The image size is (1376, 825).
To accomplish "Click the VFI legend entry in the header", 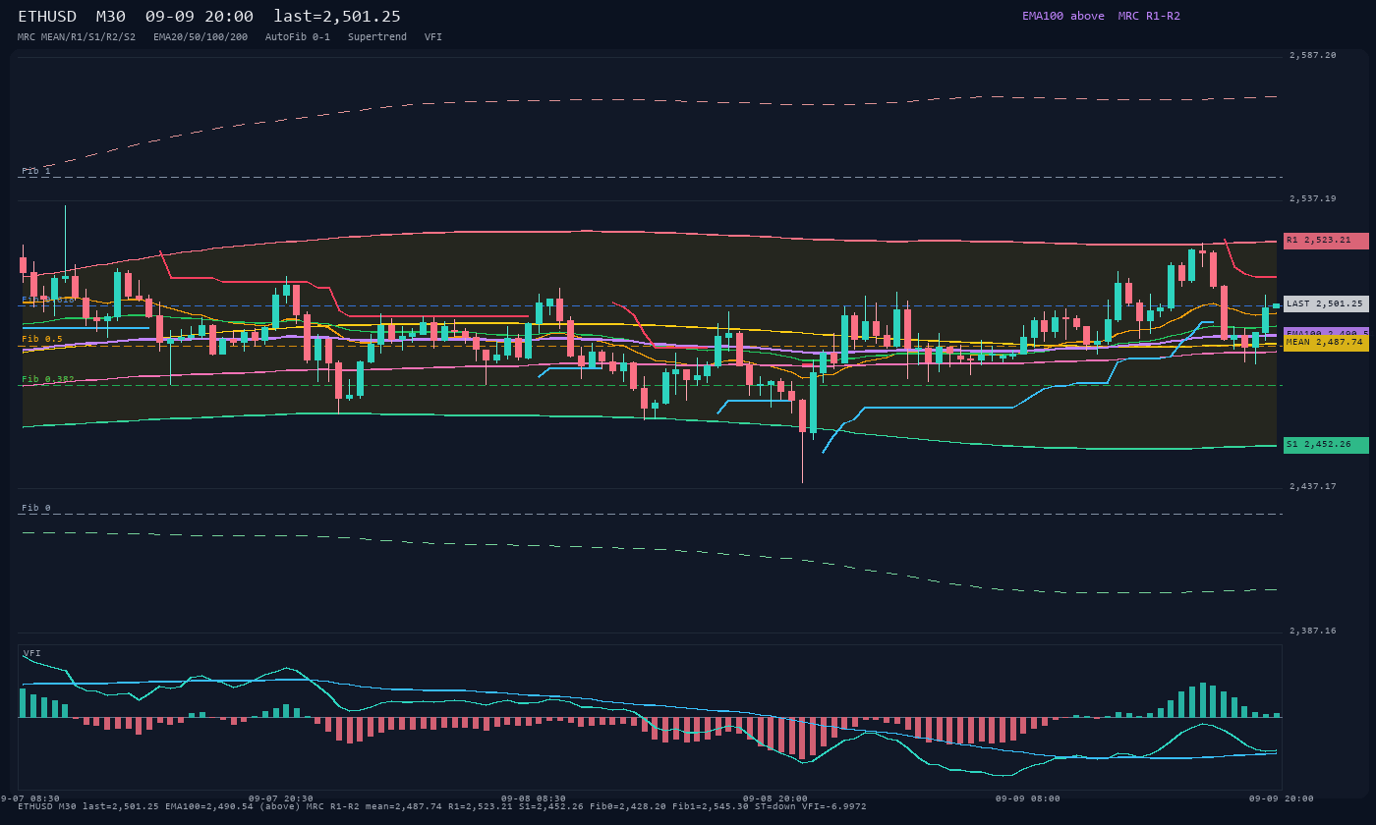I will 433,37.
